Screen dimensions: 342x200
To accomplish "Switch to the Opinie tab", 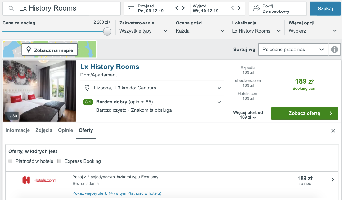I will tap(65, 130).
